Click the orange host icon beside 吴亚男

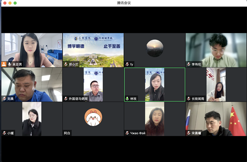(4, 64)
